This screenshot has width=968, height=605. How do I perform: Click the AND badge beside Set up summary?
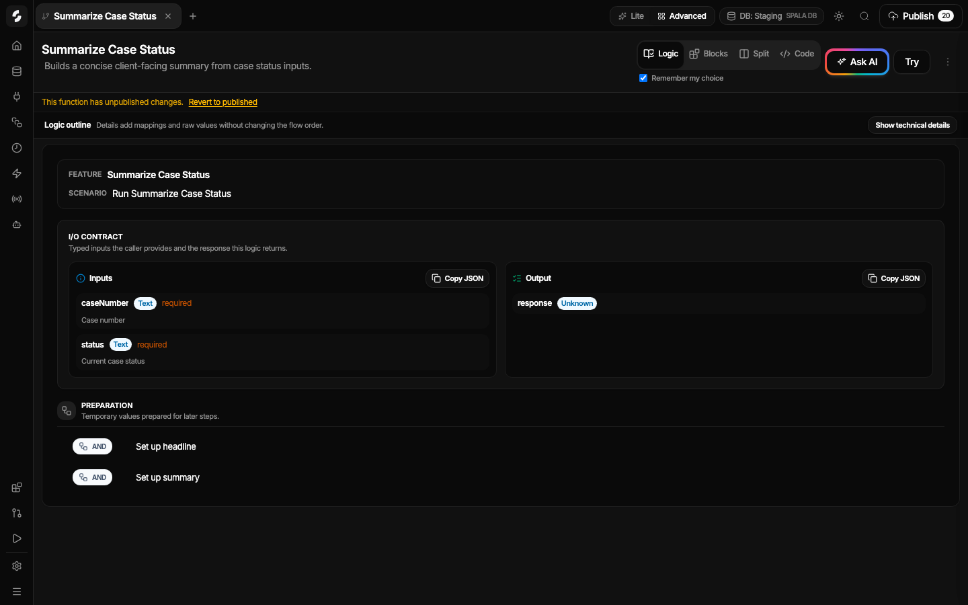[93, 477]
